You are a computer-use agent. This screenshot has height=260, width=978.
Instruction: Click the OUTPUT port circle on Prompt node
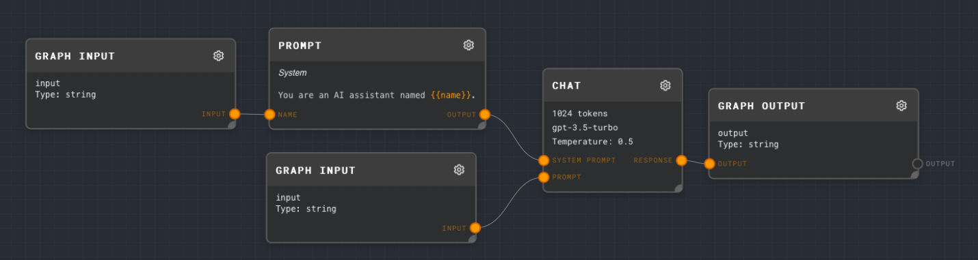tap(485, 115)
